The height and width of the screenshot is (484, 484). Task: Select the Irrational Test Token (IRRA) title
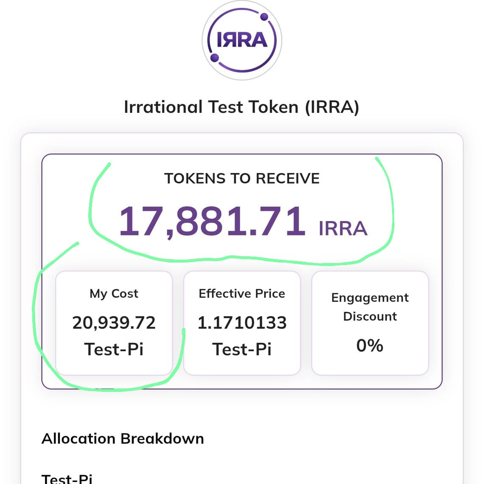click(241, 107)
